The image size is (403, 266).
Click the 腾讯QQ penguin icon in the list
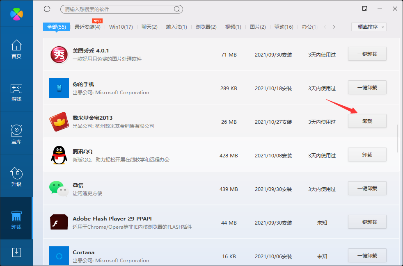(x=59, y=155)
